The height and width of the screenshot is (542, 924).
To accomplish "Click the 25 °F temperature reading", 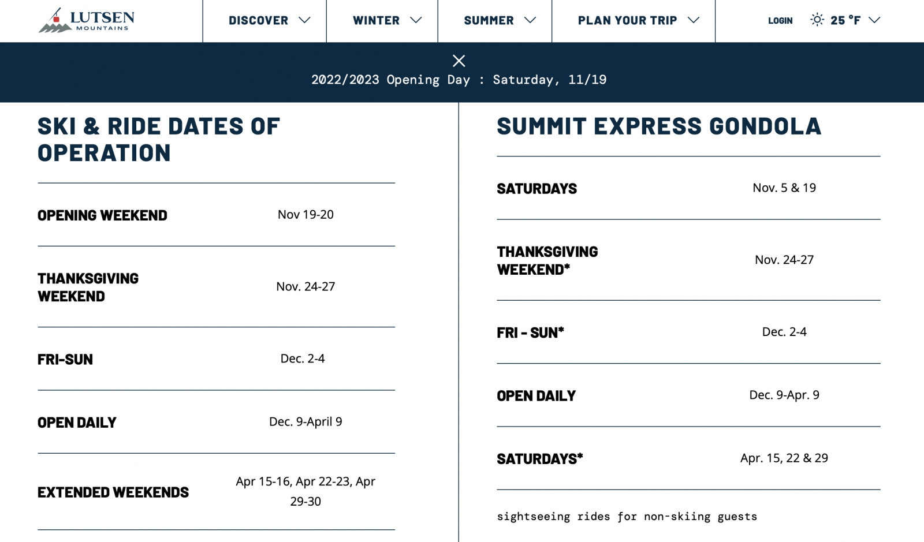I will [x=845, y=21].
